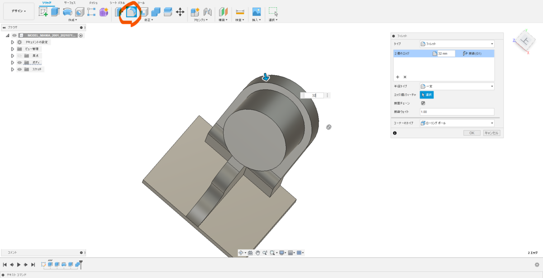Toggle visibility of the 原点 folder

point(19,56)
